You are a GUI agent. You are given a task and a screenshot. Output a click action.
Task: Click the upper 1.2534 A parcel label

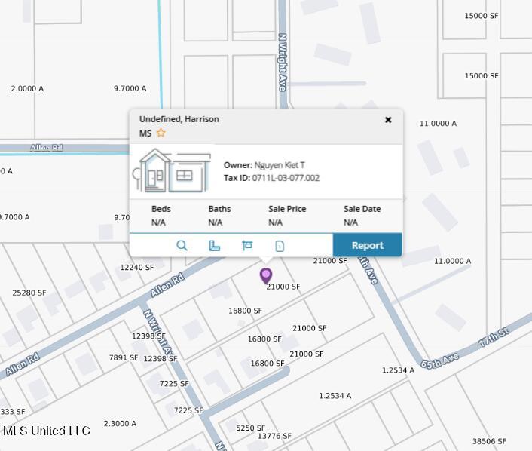pos(398,370)
